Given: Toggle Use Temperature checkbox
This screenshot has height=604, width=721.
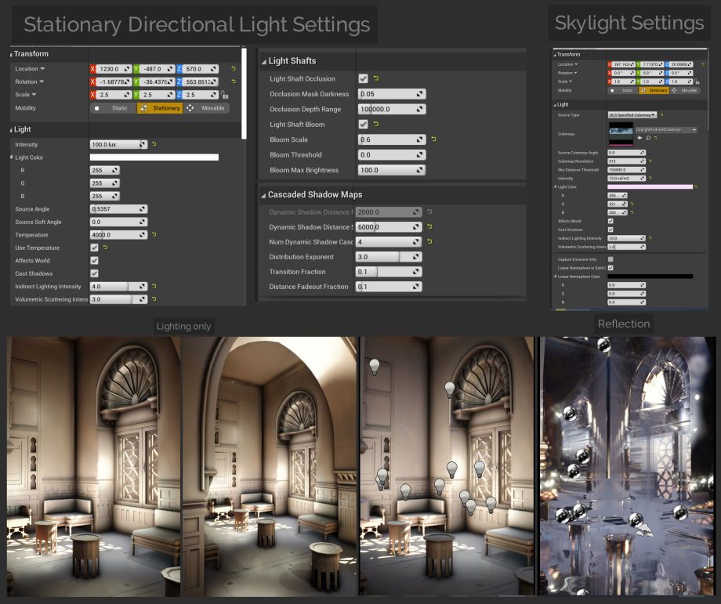Looking at the screenshot, I should tap(94, 248).
